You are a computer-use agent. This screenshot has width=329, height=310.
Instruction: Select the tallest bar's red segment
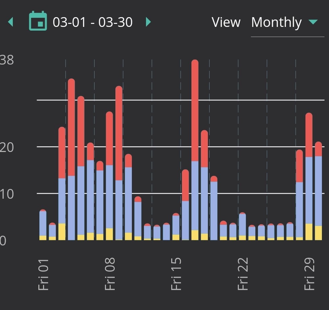[195, 111]
